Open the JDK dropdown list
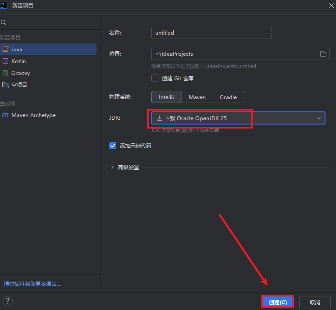Image resolution: width=336 pixels, height=310 pixels. [x=318, y=118]
